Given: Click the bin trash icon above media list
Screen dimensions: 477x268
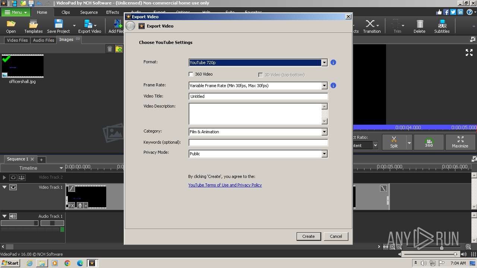Looking at the screenshot, I should pos(110,49).
